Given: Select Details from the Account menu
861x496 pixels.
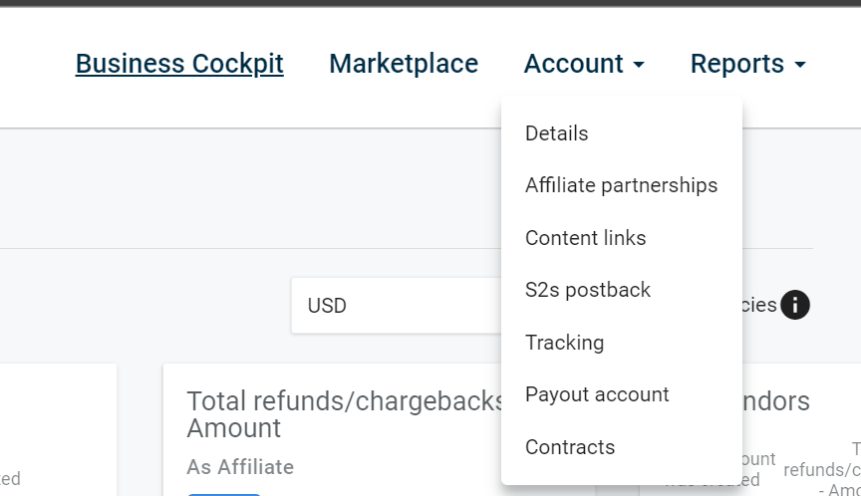Looking at the screenshot, I should point(557,133).
